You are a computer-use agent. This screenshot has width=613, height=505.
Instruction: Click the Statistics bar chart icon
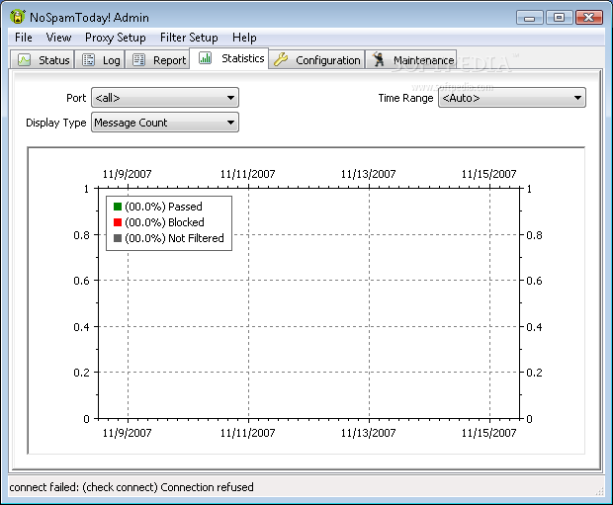tap(206, 58)
